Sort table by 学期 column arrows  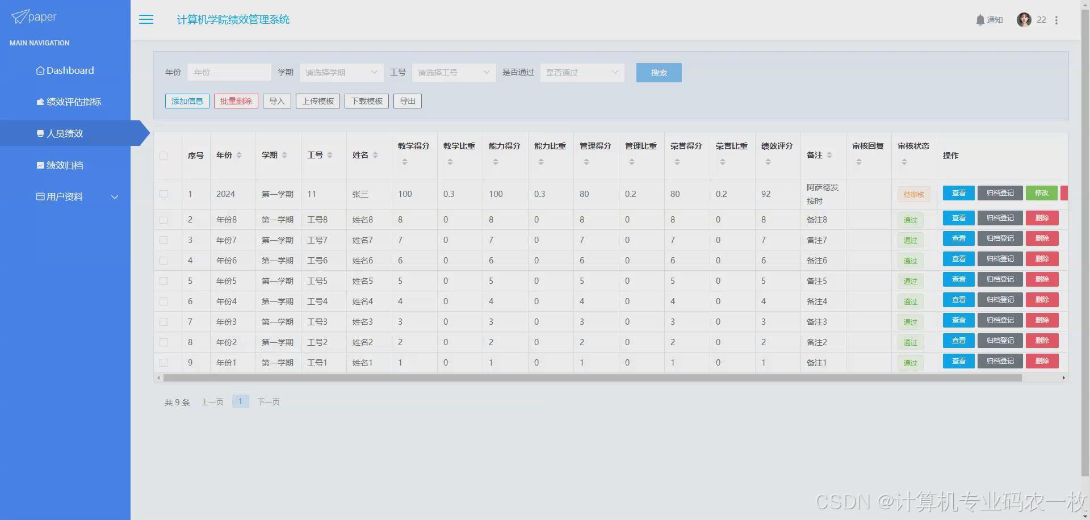284,155
